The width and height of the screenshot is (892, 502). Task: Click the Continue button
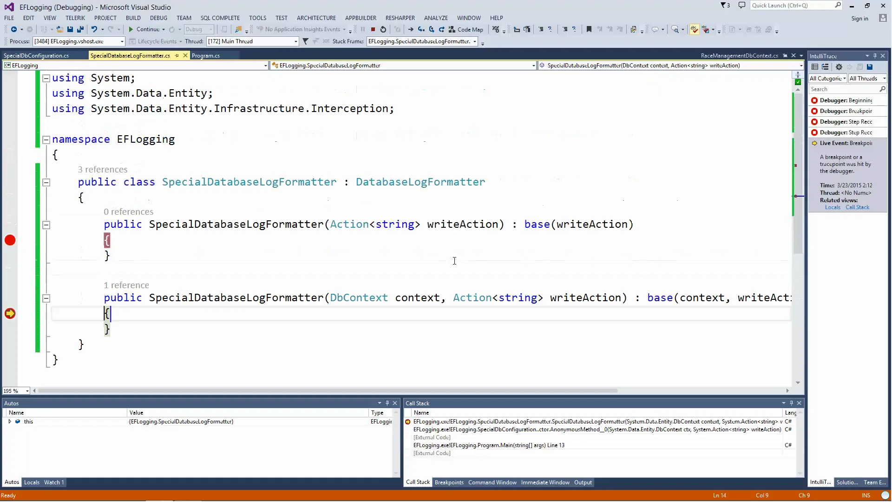[x=145, y=29]
